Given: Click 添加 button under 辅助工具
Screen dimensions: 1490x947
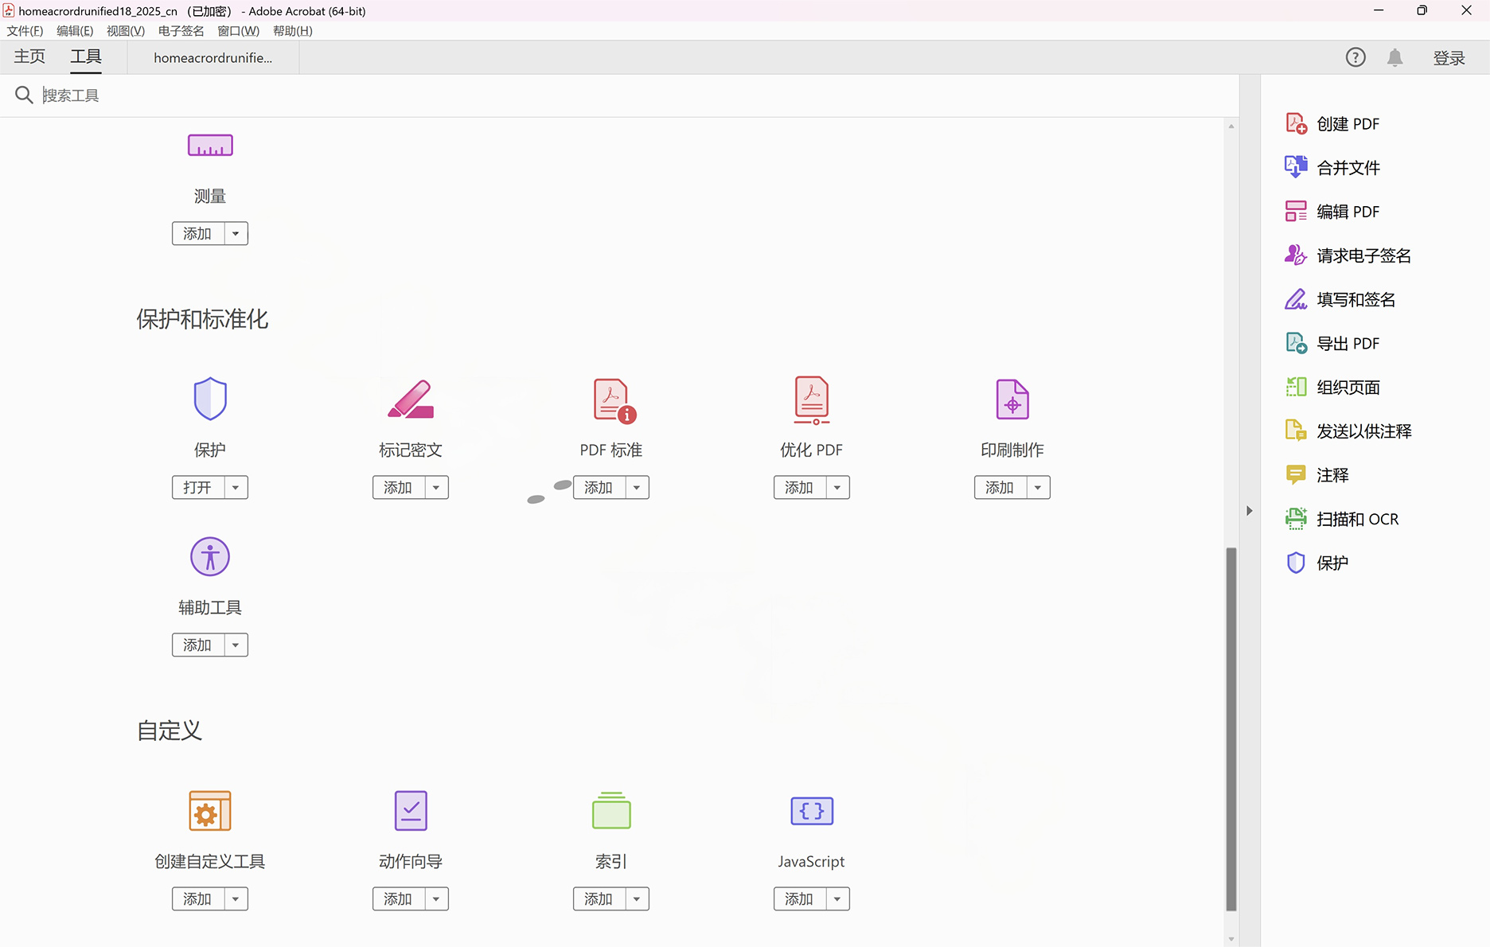Looking at the screenshot, I should tap(198, 645).
